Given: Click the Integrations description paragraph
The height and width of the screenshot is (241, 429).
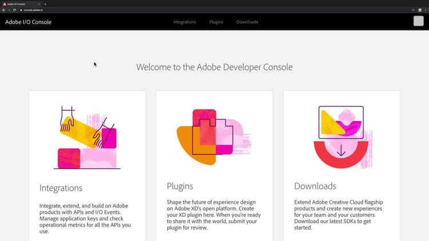Looking at the screenshot, I should 85,218.
